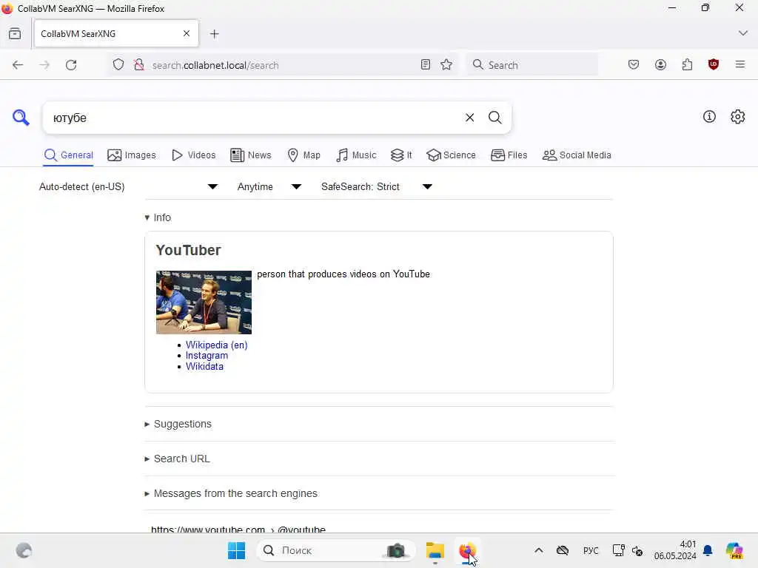Open the Anytime time range dropdown
This screenshot has height=568, width=758.
(269, 186)
